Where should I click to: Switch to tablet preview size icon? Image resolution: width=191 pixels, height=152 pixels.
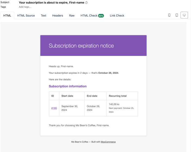click(177, 15)
